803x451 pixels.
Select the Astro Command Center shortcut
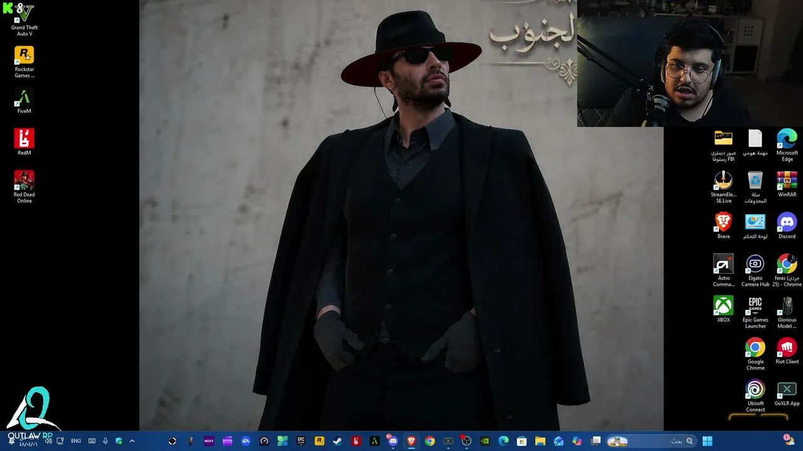[723, 271]
